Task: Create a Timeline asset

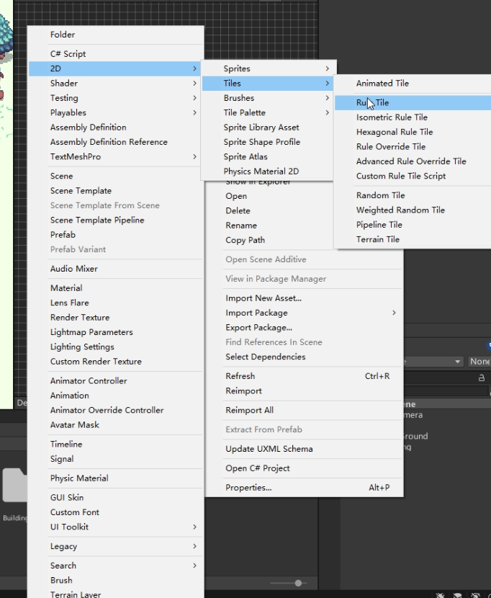Action: click(115, 444)
